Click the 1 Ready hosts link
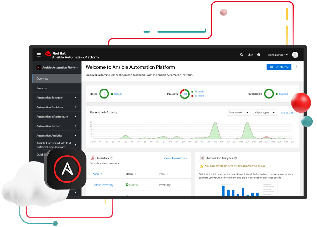 click(118, 94)
